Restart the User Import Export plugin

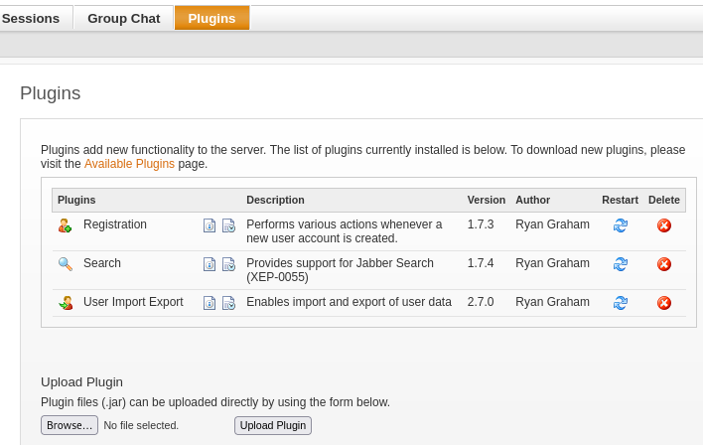pos(621,303)
